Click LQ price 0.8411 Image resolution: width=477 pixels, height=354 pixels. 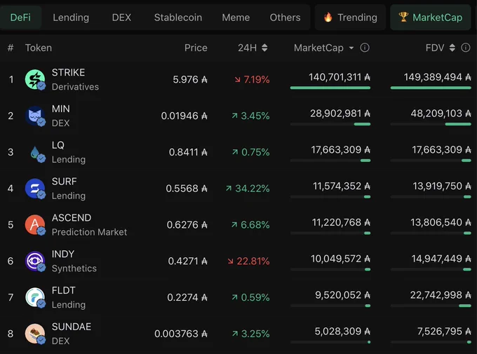pyautogui.click(x=188, y=152)
